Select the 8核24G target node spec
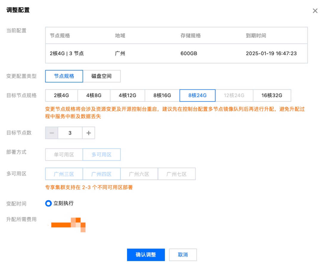This screenshot has width=322, height=264. 198,96
